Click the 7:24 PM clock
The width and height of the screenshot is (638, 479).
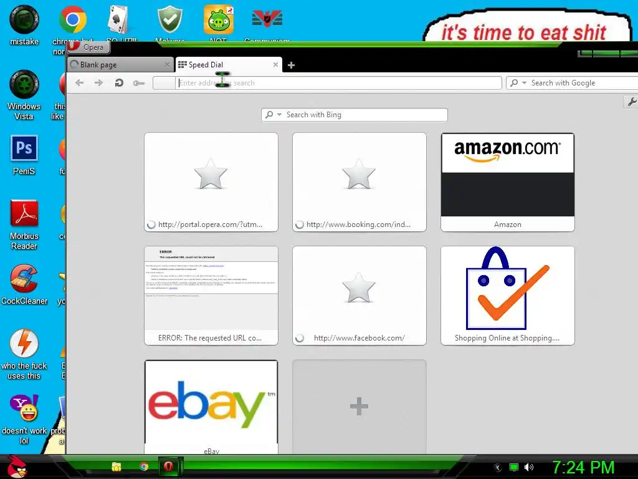tap(583, 467)
